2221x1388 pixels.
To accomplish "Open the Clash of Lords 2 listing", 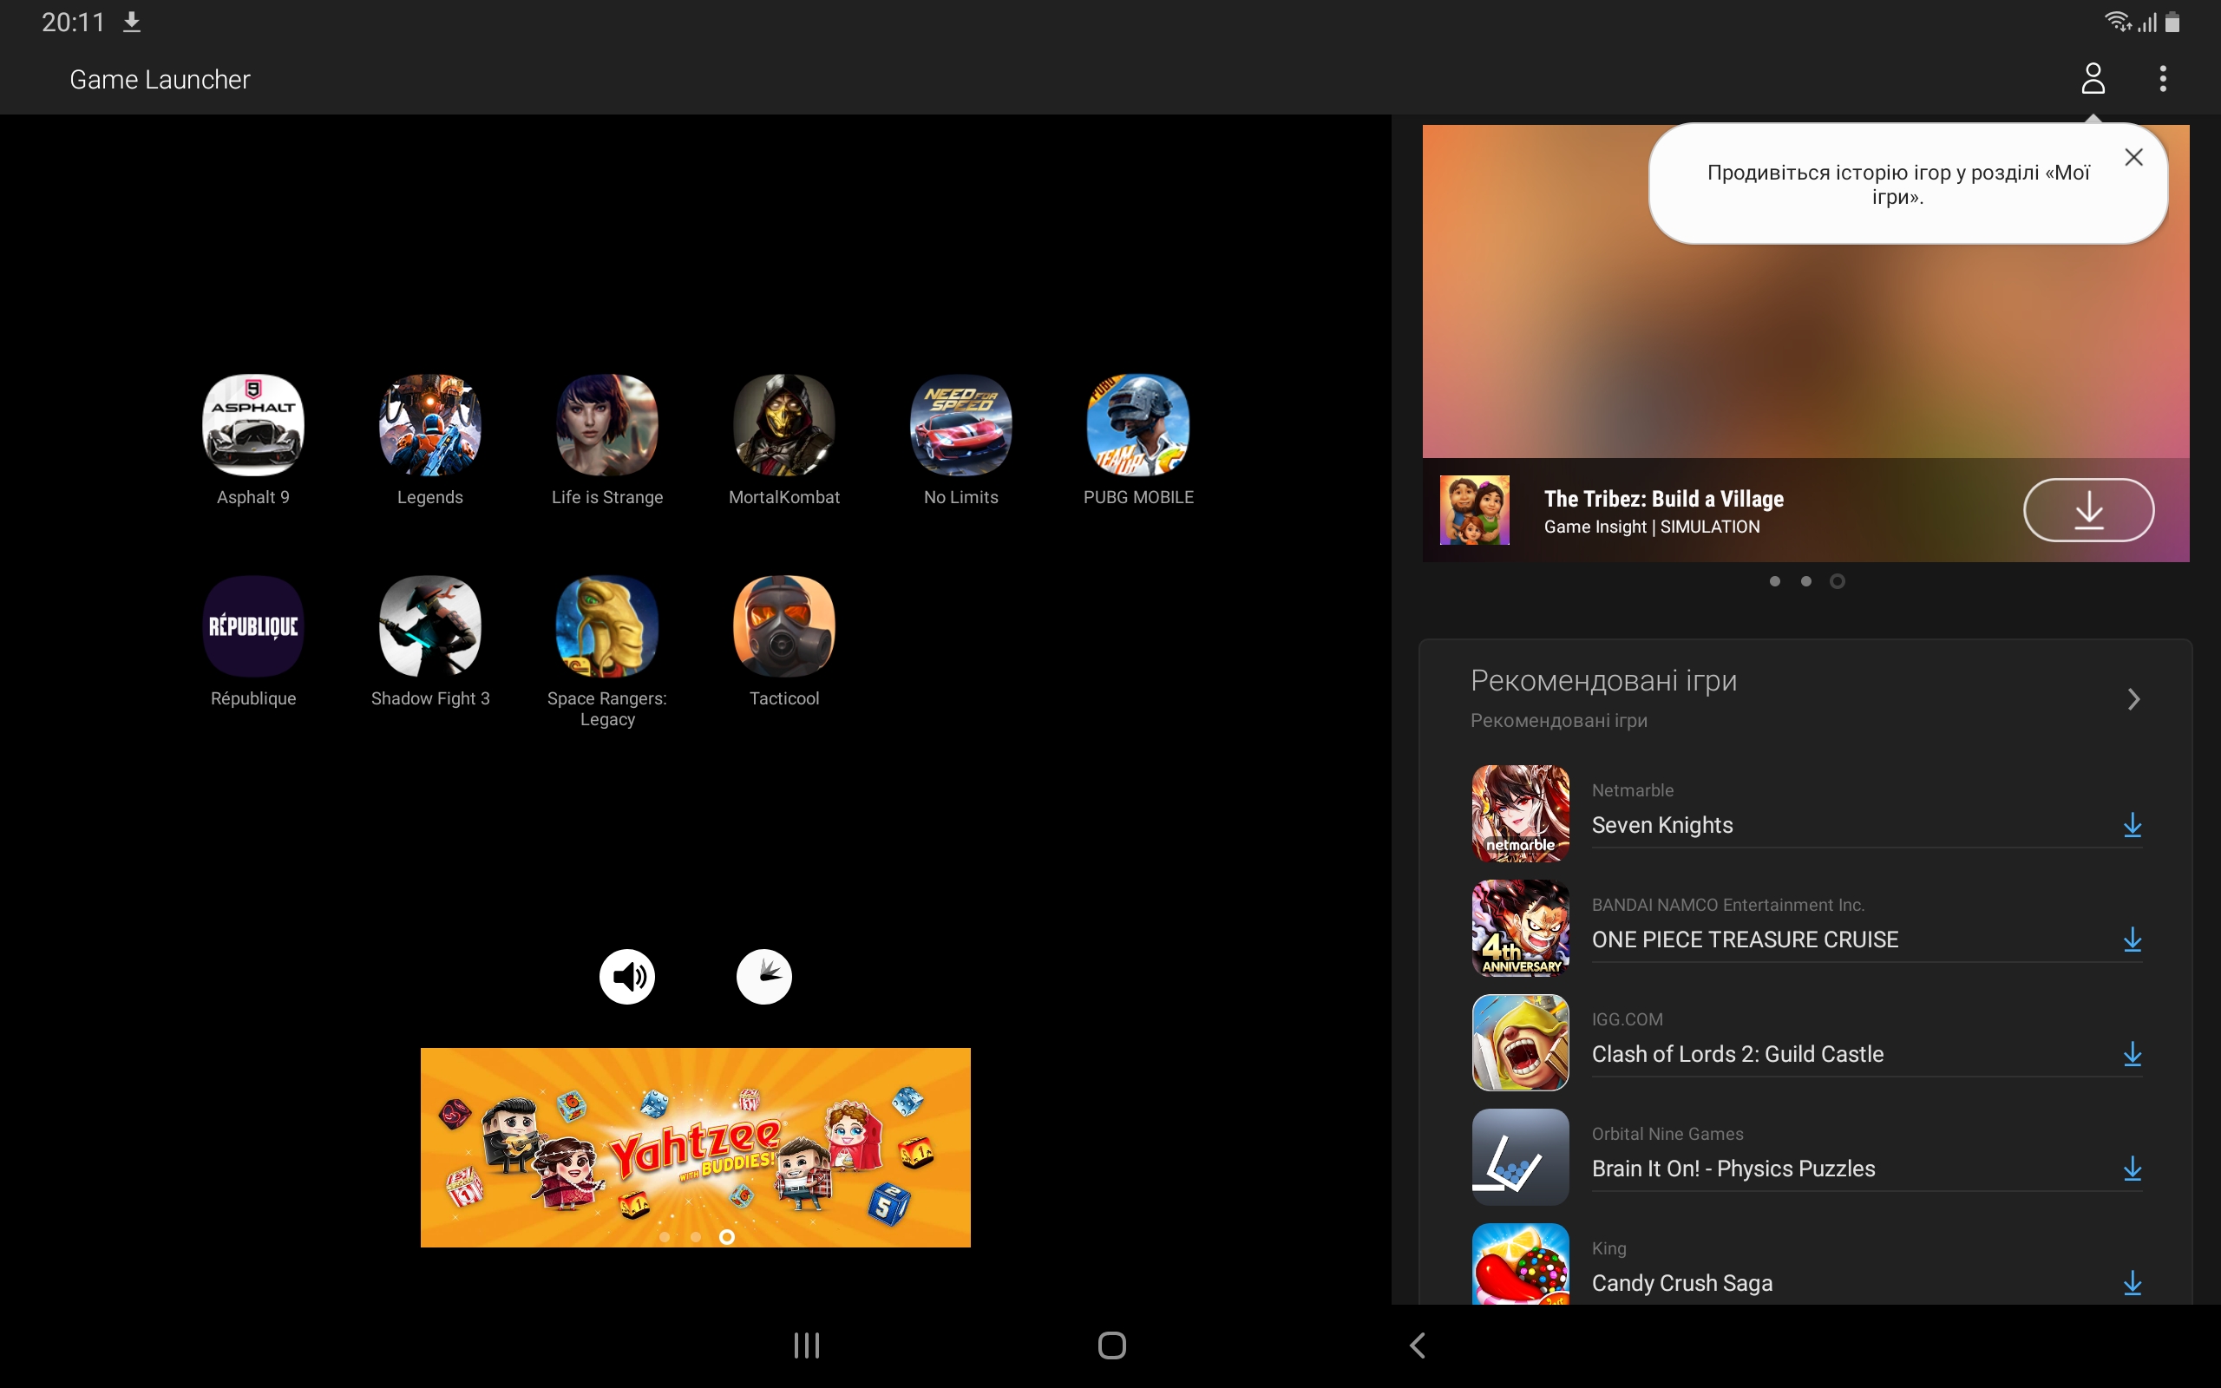I will (1736, 1054).
